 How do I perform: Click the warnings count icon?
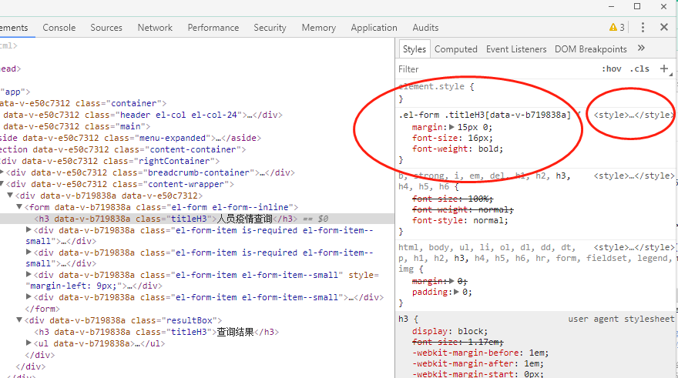616,27
